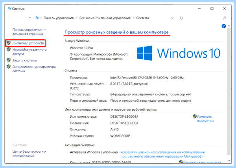236x168 pixels.
Task: Click Перо и сенсорный ввод недоступны text
Action: coord(151,100)
